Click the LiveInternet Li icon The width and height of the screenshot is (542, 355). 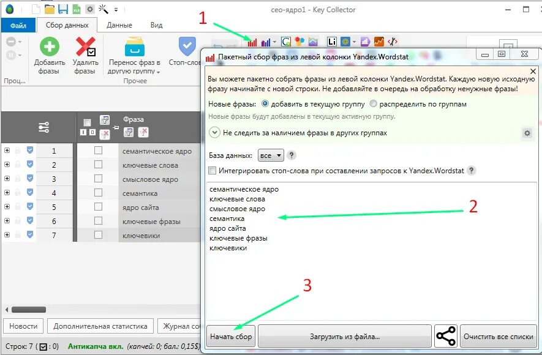point(332,42)
